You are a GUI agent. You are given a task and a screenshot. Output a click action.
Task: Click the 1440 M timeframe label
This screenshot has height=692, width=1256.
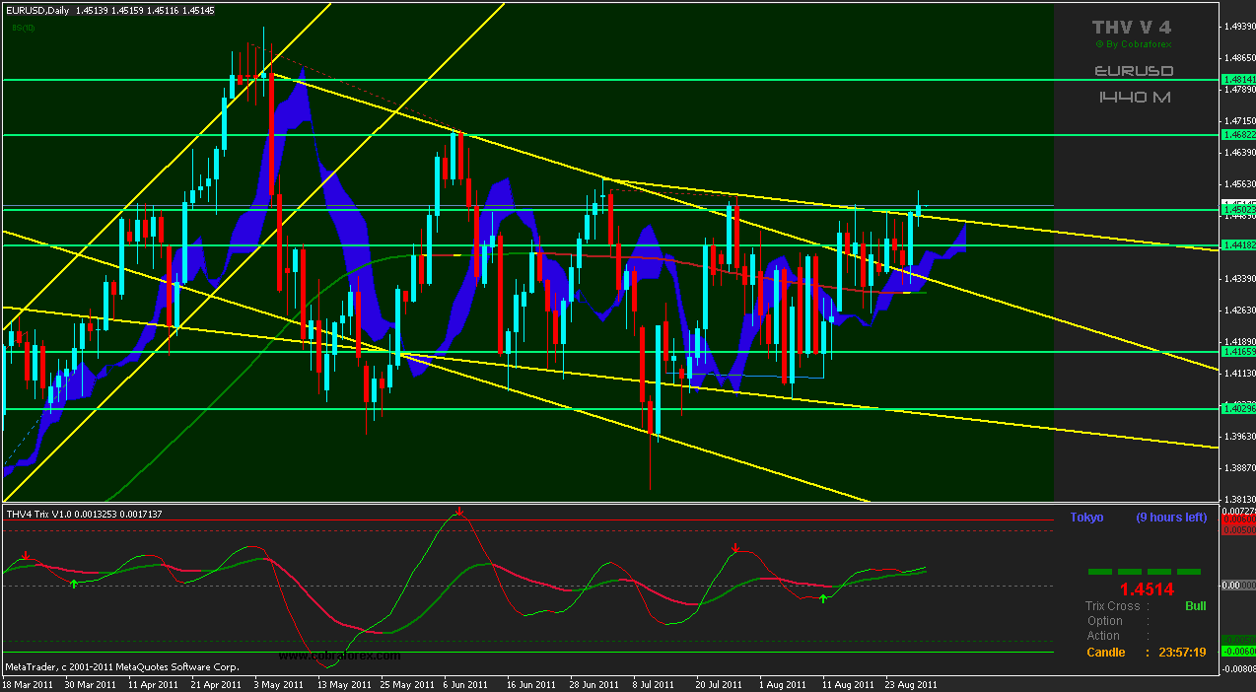(1134, 97)
